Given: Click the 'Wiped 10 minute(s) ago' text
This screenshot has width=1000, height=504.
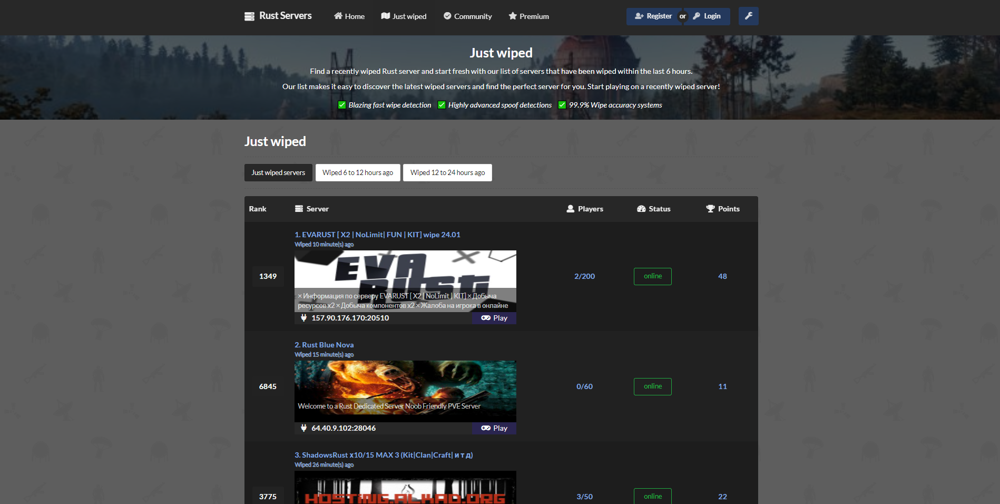Looking at the screenshot, I should point(324,245).
